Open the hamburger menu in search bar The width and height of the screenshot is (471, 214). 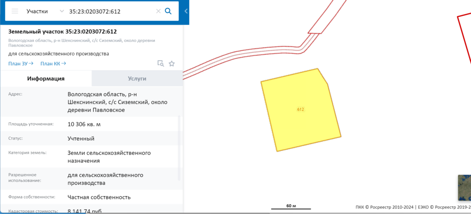(x=15, y=11)
